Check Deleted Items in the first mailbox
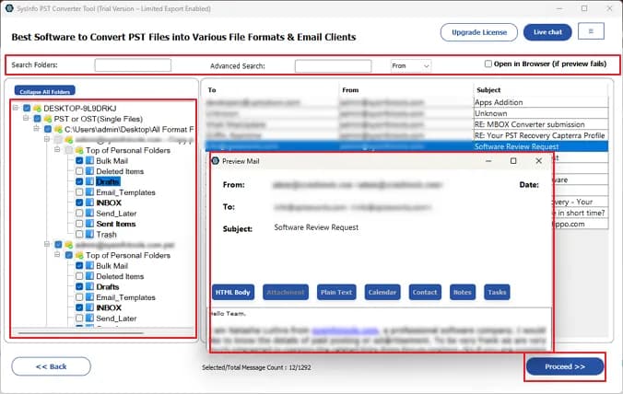Viewport: 623px width, 394px height. (79, 171)
